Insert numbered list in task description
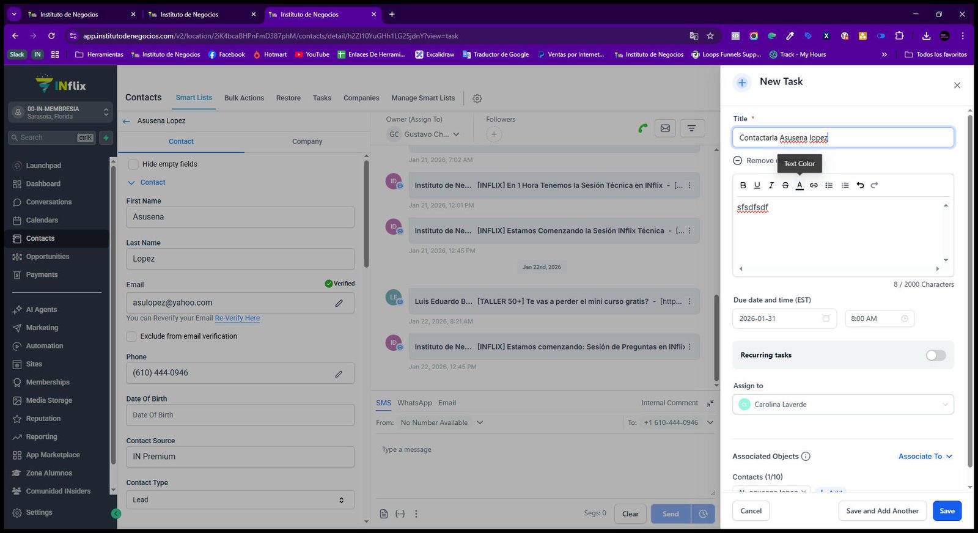The height and width of the screenshot is (533, 978). click(845, 185)
